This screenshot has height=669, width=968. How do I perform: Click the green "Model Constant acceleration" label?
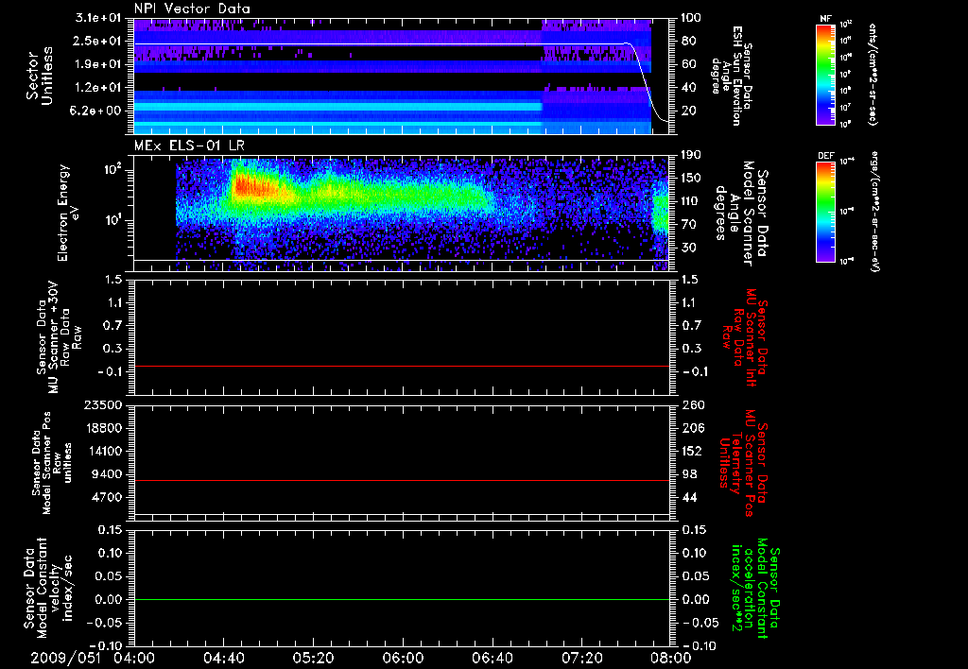coord(754,590)
